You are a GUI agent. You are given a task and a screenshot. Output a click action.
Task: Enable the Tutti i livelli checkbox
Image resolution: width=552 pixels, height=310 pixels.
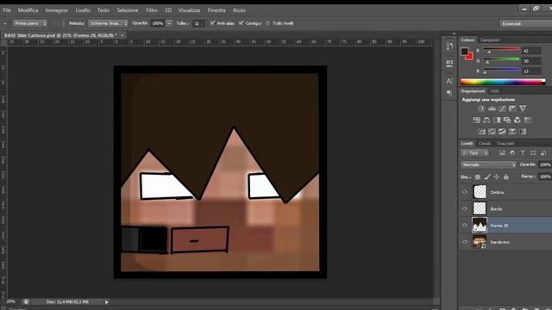coord(268,23)
